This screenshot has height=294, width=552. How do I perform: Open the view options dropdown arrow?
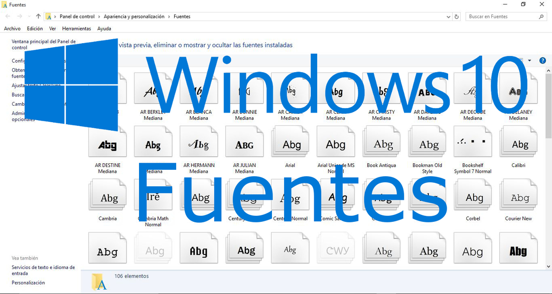pos(529,61)
